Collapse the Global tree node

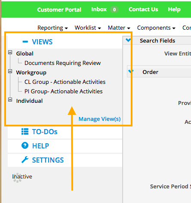tap(10, 52)
